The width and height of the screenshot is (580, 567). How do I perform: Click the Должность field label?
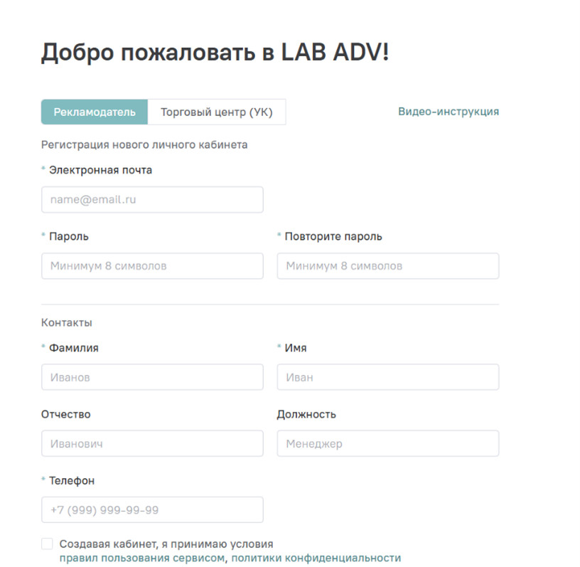click(x=306, y=415)
